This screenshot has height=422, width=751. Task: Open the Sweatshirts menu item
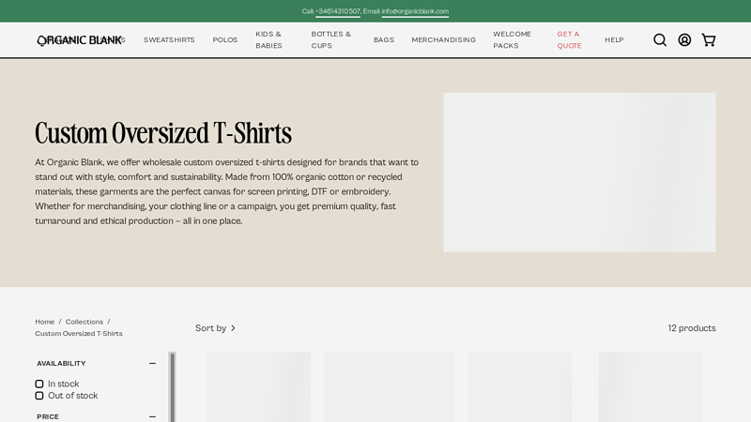[169, 39]
